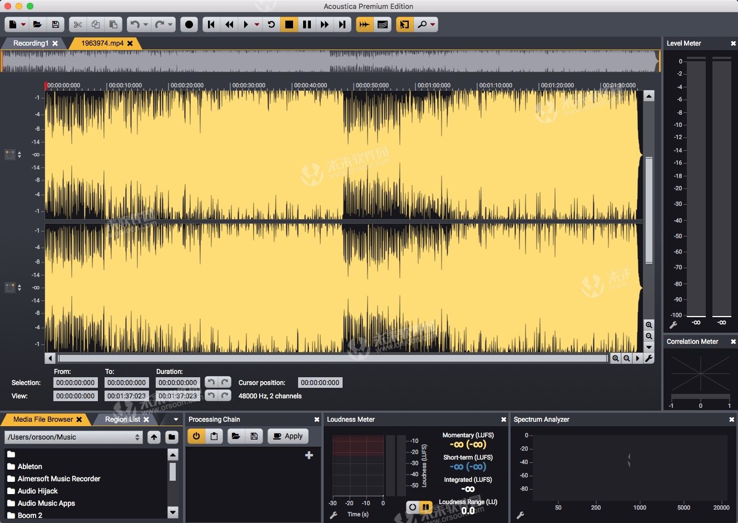Toggle Processing Chain power bypass button
This screenshot has width=738, height=523.
196,436
